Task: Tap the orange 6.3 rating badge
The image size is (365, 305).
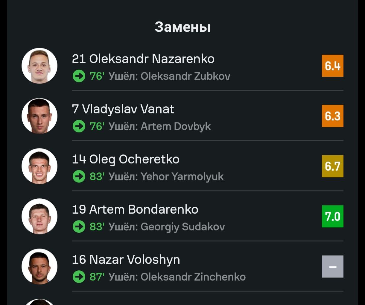Action: pos(332,116)
